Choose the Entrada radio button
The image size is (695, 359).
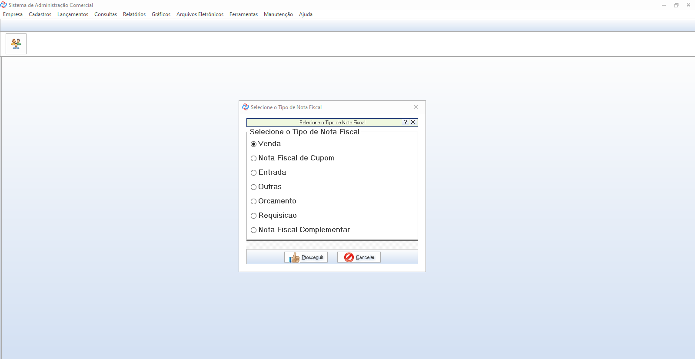(254, 173)
